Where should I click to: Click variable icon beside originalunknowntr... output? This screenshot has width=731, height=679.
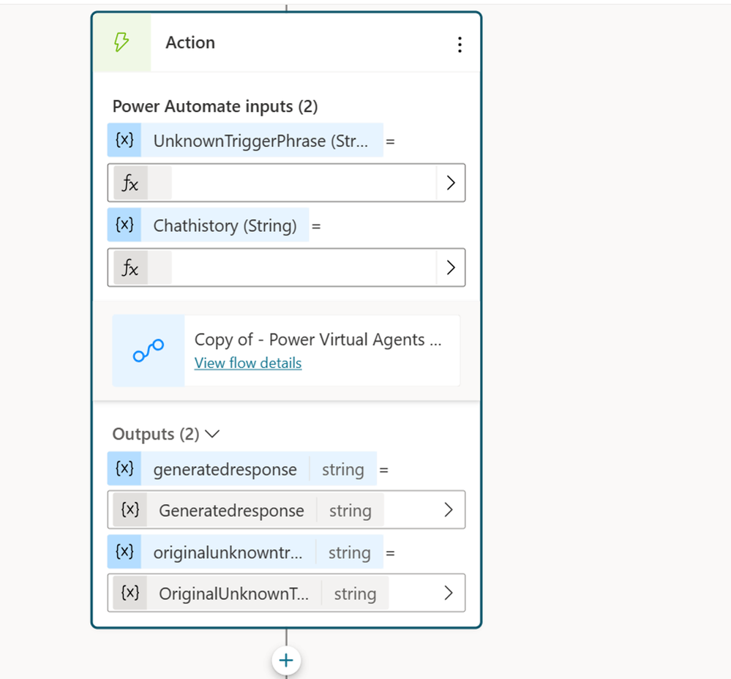124,552
